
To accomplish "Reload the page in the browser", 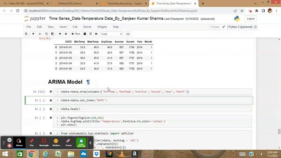I will click(18, 11).
